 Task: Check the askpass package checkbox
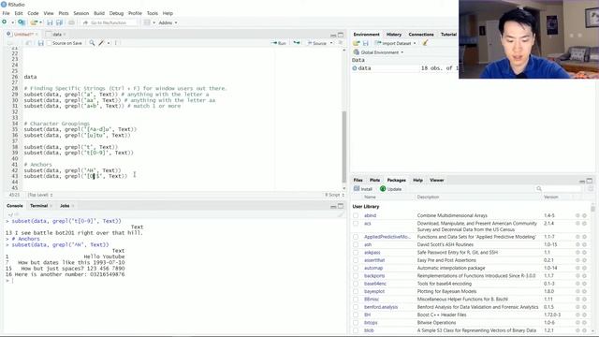tap(356, 253)
